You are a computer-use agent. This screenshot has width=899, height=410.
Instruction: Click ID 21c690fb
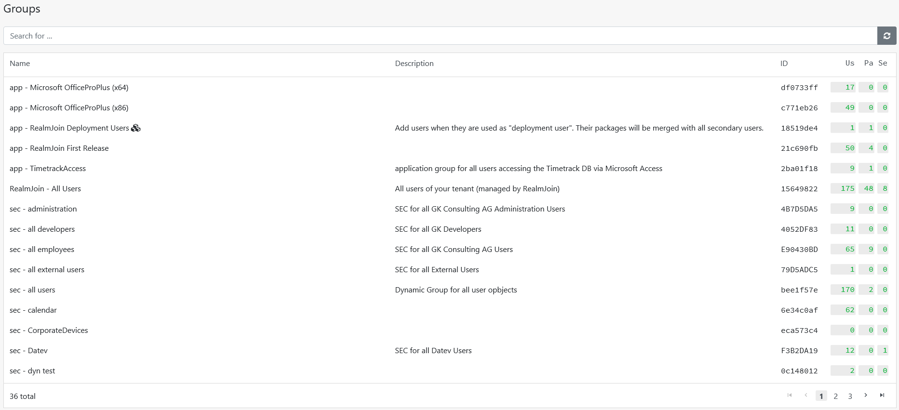(799, 148)
